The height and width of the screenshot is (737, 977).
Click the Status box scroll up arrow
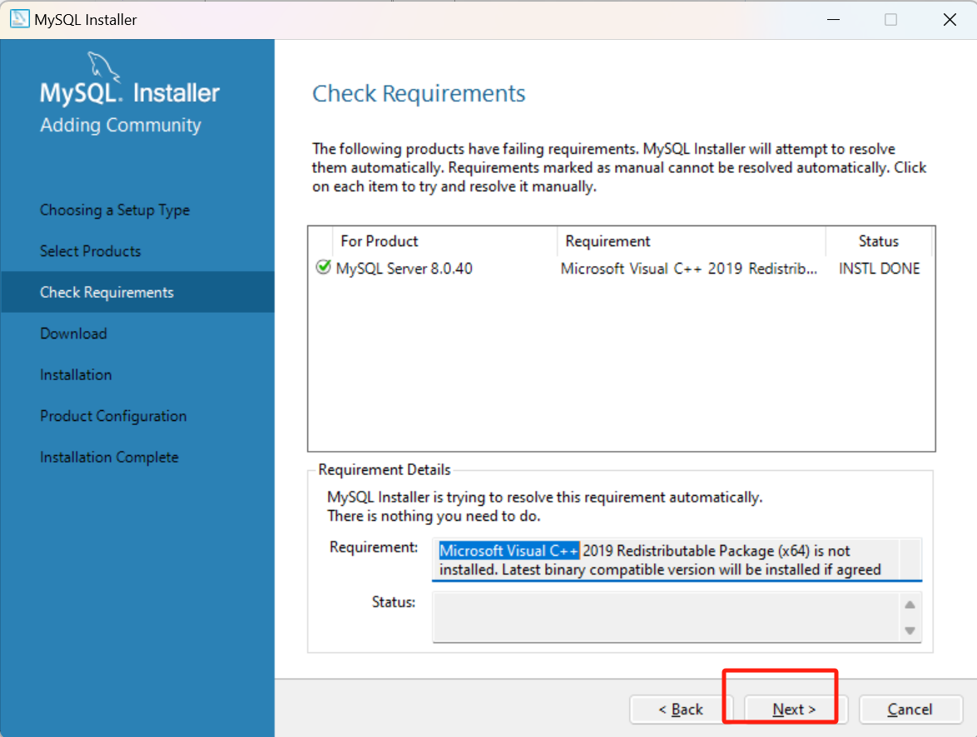pos(910,604)
